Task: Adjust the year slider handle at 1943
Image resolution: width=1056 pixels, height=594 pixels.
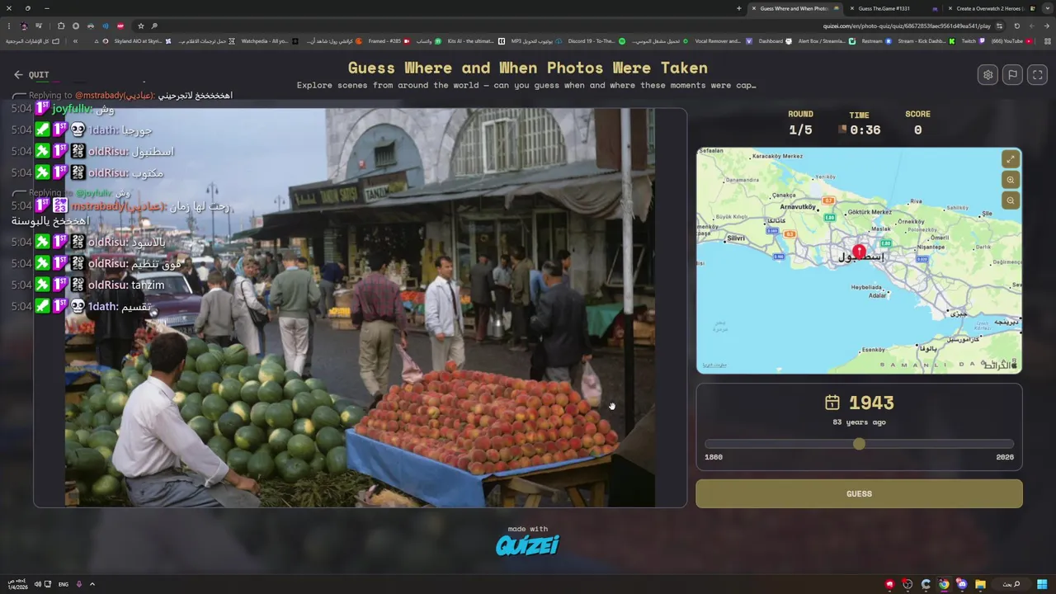Action: pyautogui.click(x=859, y=444)
